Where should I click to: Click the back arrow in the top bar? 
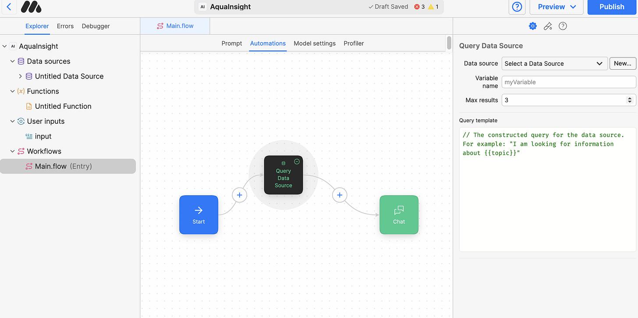pyautogui.click(x=9, y=7)
